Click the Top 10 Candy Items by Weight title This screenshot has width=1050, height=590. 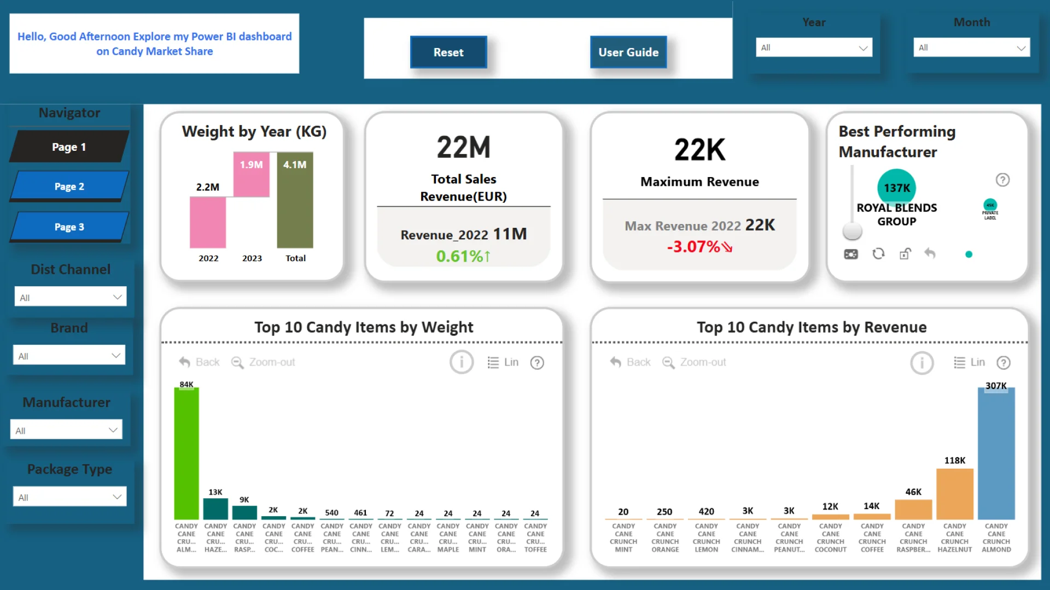(364, 327)
